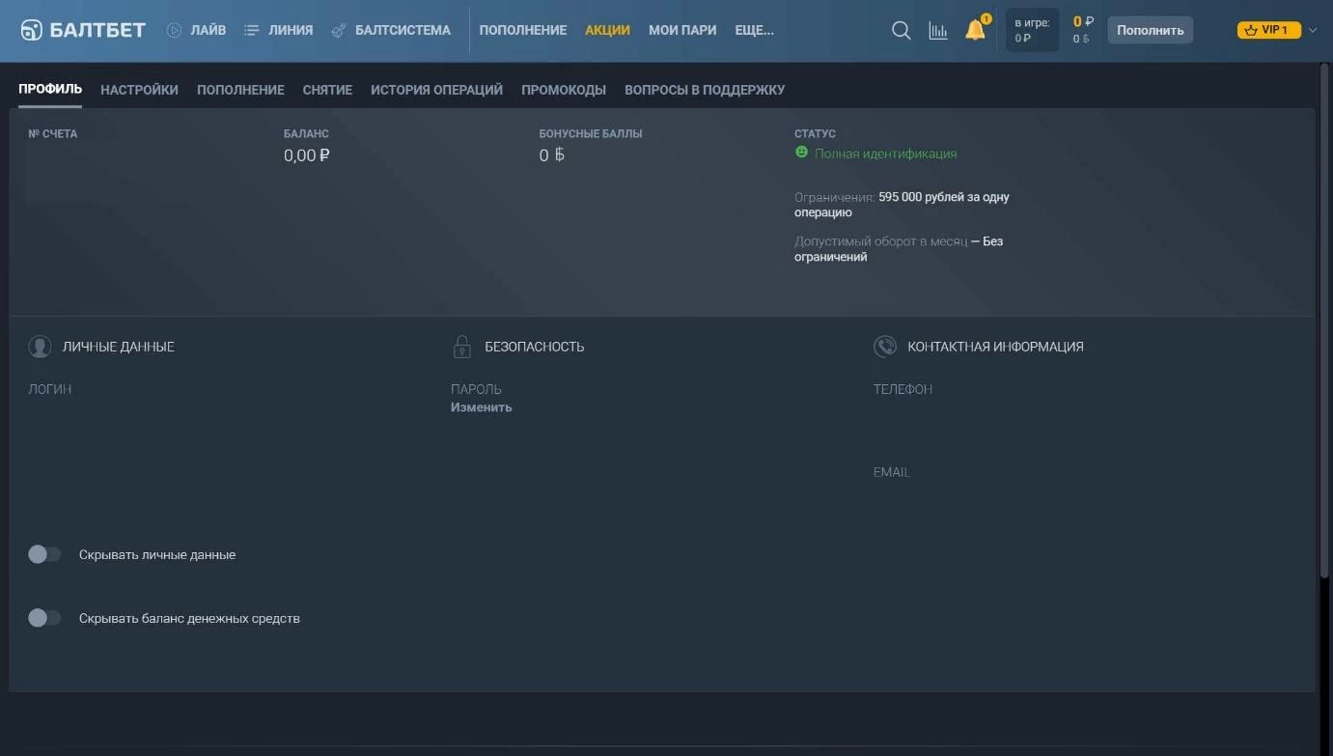Open Вопросы в поддержку tab
1333x756 pixels.
705,90
